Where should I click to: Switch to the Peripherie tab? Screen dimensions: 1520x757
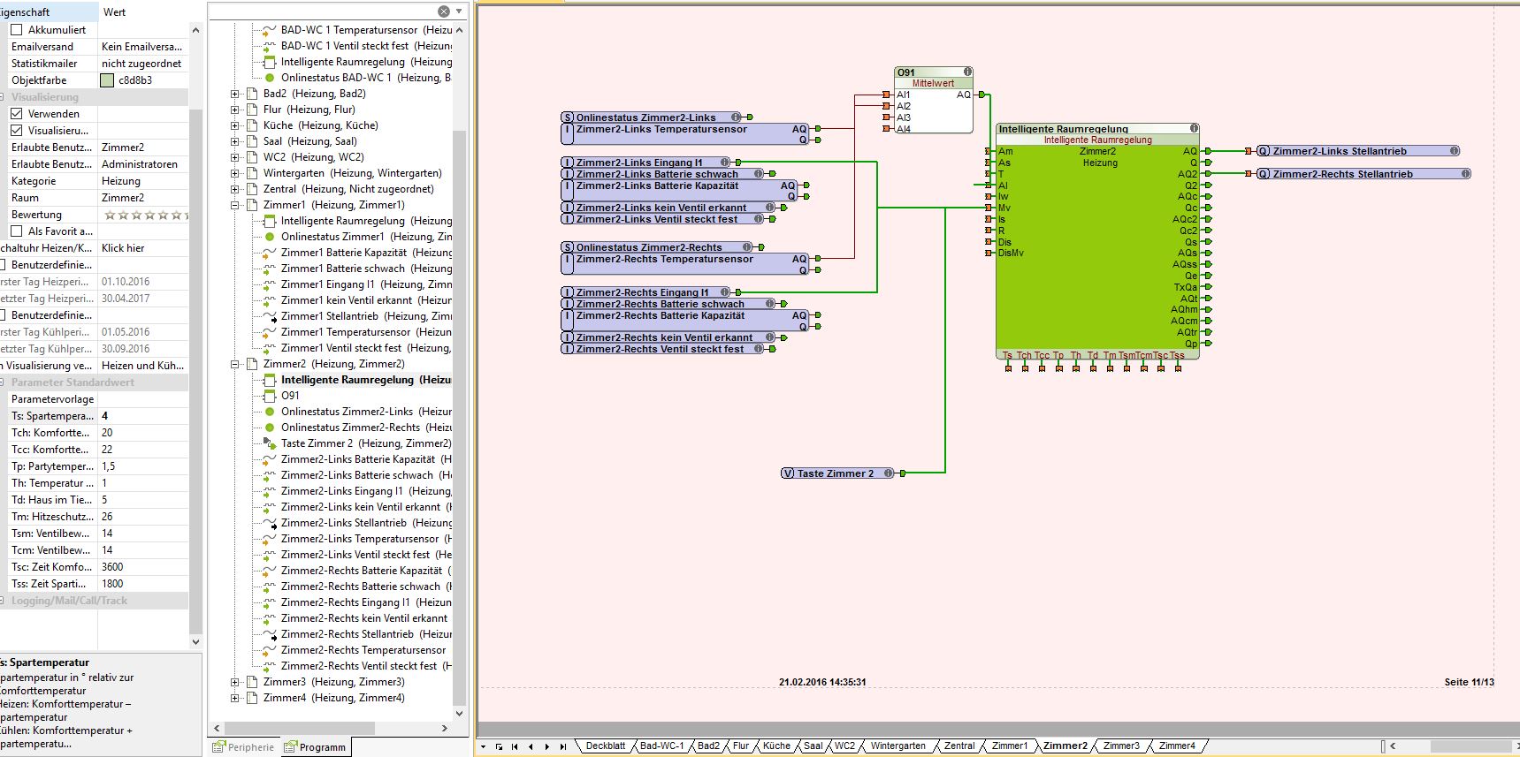point(244,747)
